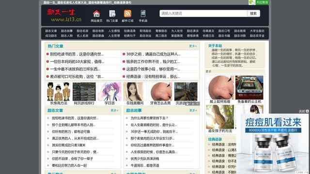The height and width of the screenshot is (174, 310).
Task: Open 经典语录 navigation item
Action: [130, 31]
